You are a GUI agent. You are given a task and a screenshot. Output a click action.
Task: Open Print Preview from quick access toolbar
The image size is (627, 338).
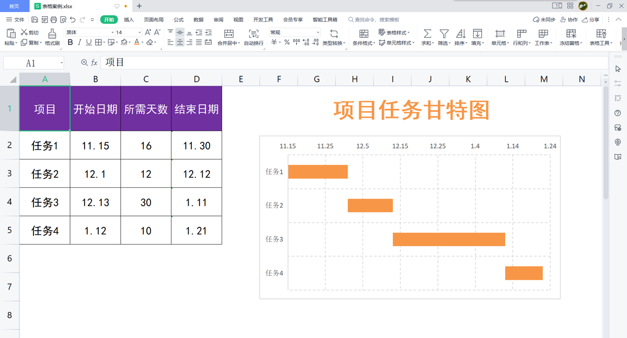click(x=63, y=19)
